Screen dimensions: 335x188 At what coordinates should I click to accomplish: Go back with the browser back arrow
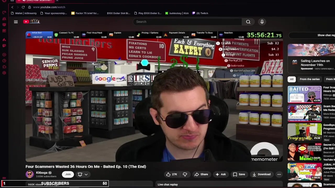(x=12, y=7)
